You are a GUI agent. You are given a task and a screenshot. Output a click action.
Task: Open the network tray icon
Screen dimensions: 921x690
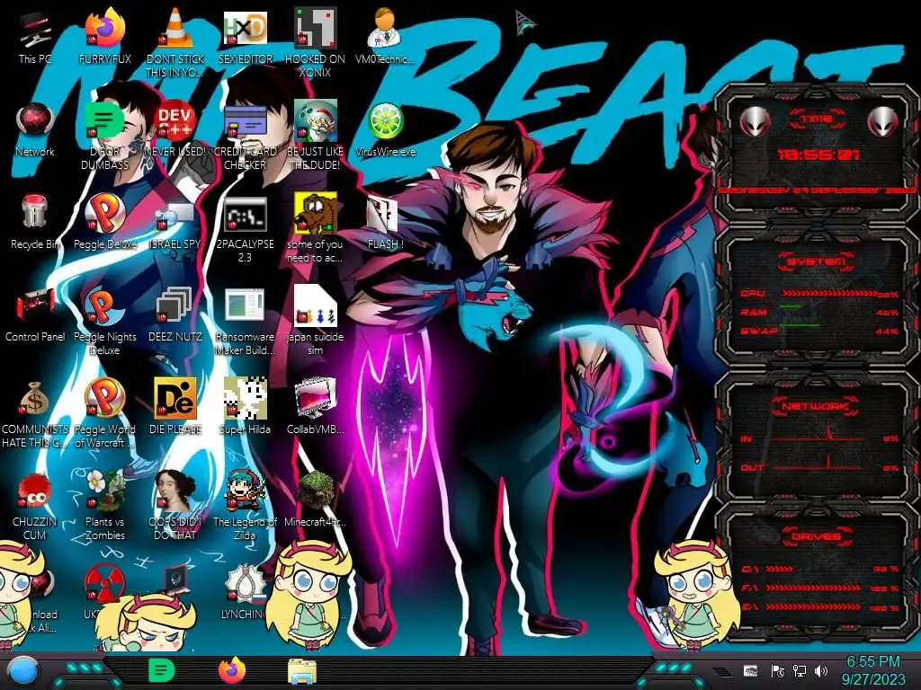tap(799, 670)
